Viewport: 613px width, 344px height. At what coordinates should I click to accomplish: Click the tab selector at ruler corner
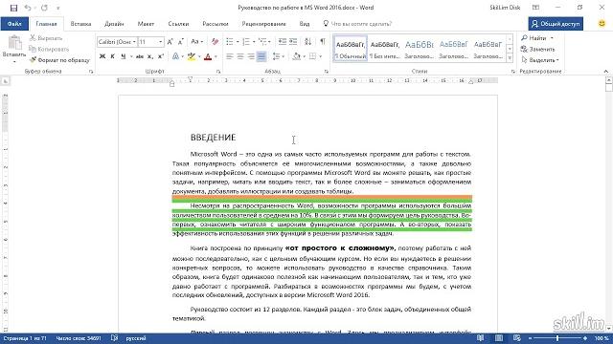tap(5, 81)
